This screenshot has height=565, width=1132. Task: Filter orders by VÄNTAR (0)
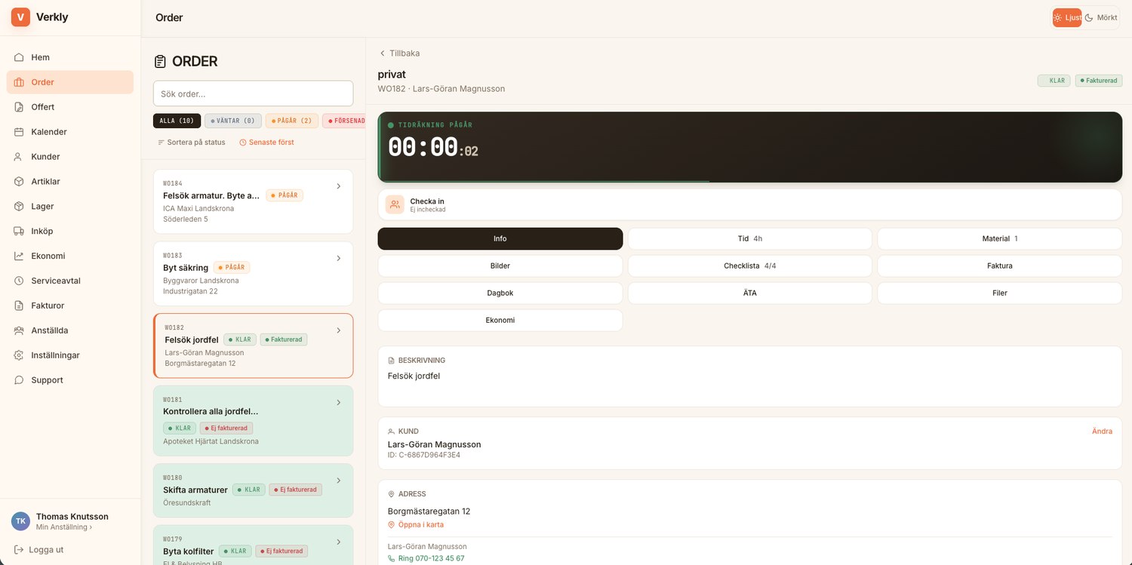233,121
